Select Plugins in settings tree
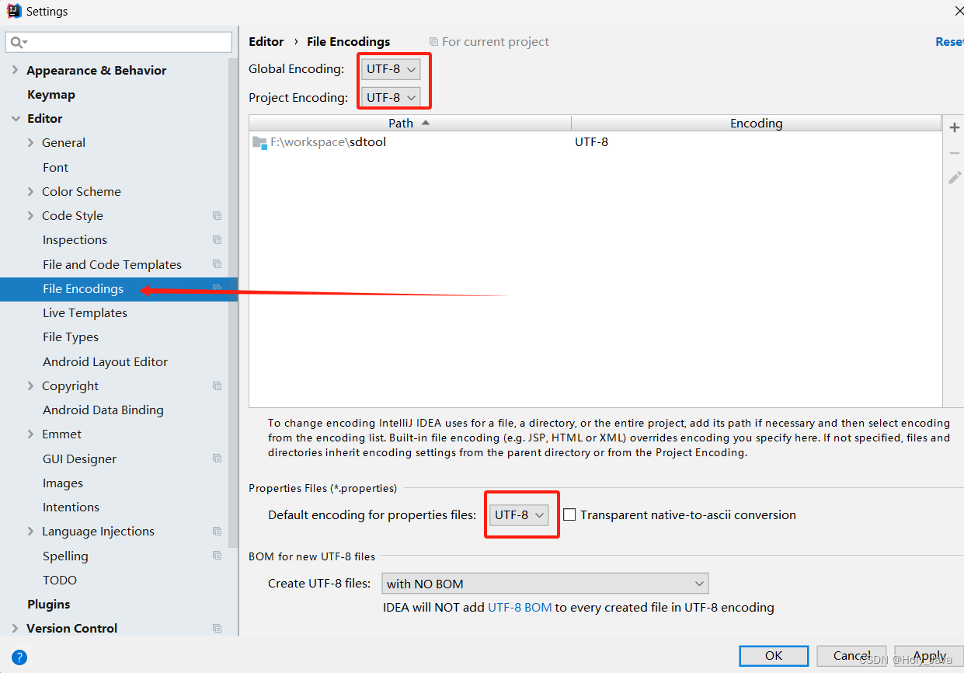This screenshot has width=964, height=673. (x=48, y=605)
